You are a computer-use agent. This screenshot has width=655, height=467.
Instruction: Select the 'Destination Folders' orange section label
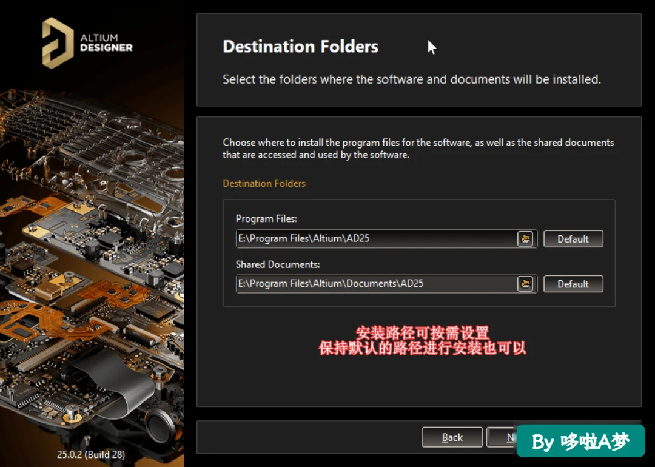tap(264, 183)
